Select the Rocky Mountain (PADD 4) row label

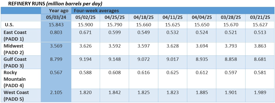[15, 79]
